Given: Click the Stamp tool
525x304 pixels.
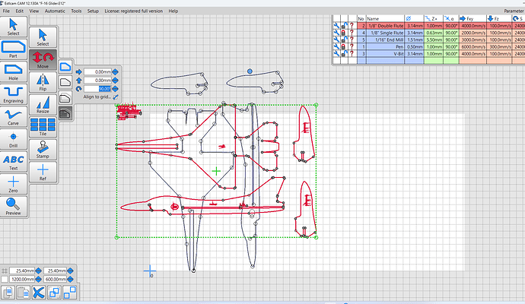Looking at the screenshot, I should click(x=43, y=148).
